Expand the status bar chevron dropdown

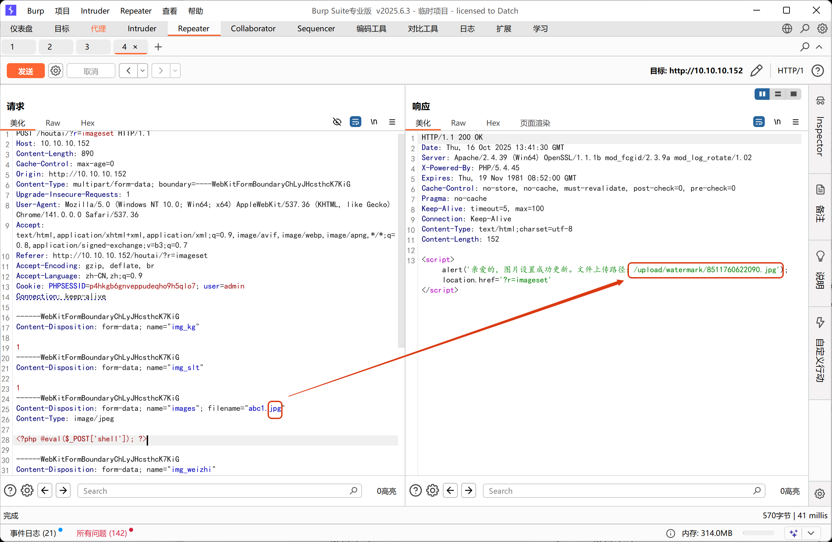811,533
